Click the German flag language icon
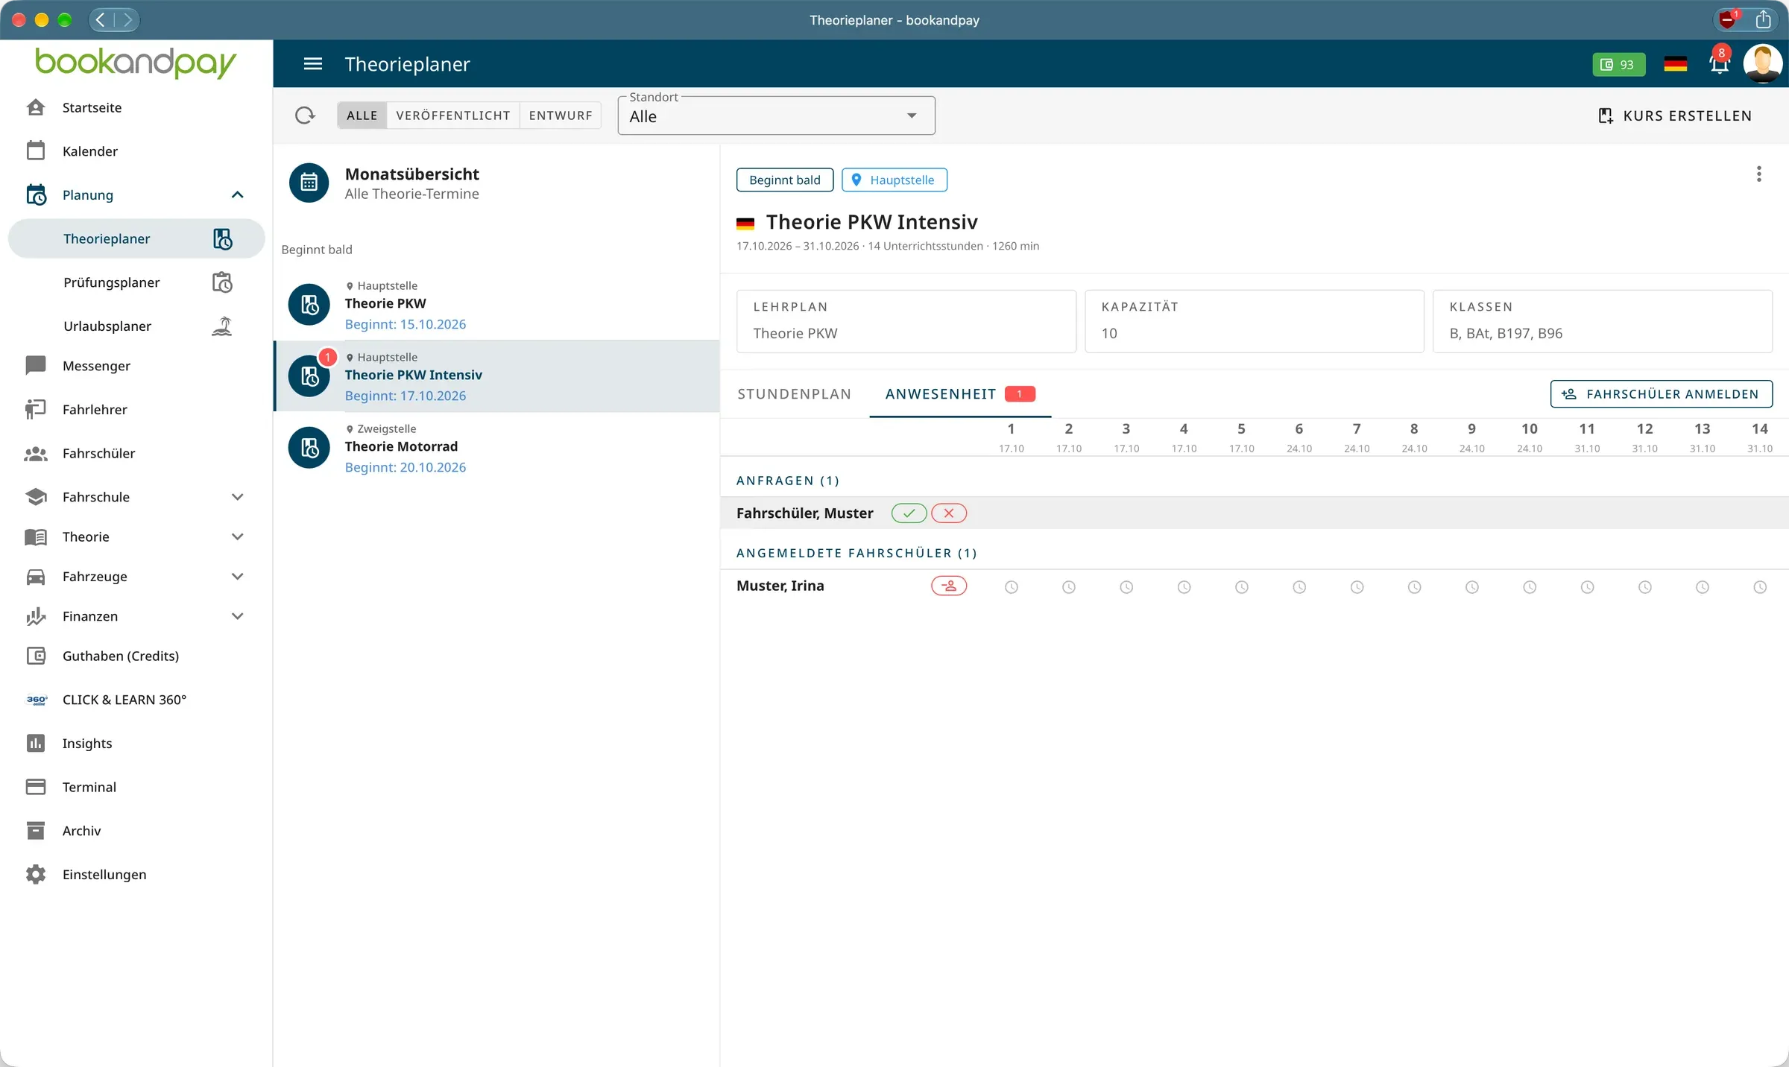Viewport: 1789px width, 1067px height. coord(1675,64)
